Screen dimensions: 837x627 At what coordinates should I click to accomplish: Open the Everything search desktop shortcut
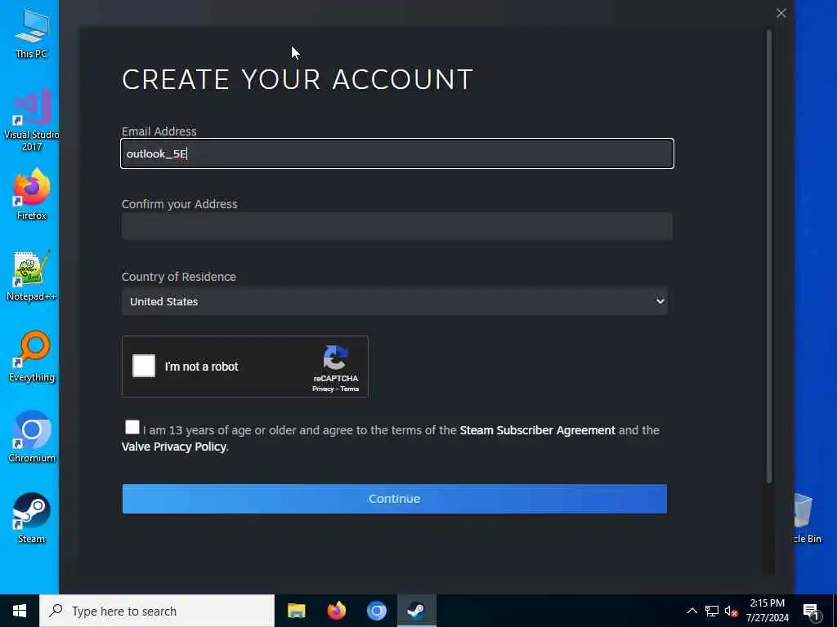pos(32,356)
